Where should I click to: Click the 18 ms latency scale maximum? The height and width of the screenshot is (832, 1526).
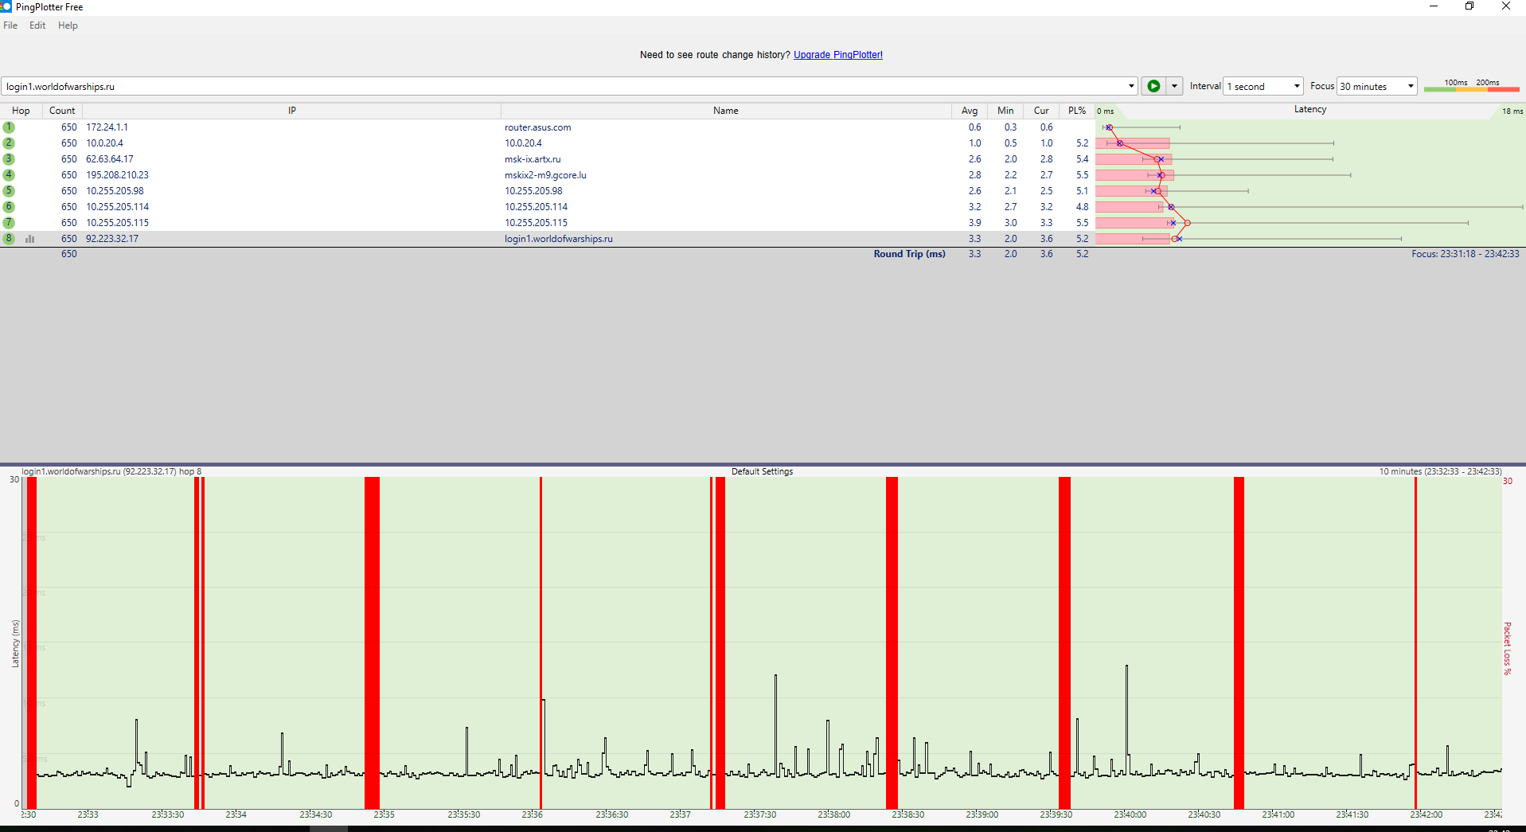coord(1512,111)
